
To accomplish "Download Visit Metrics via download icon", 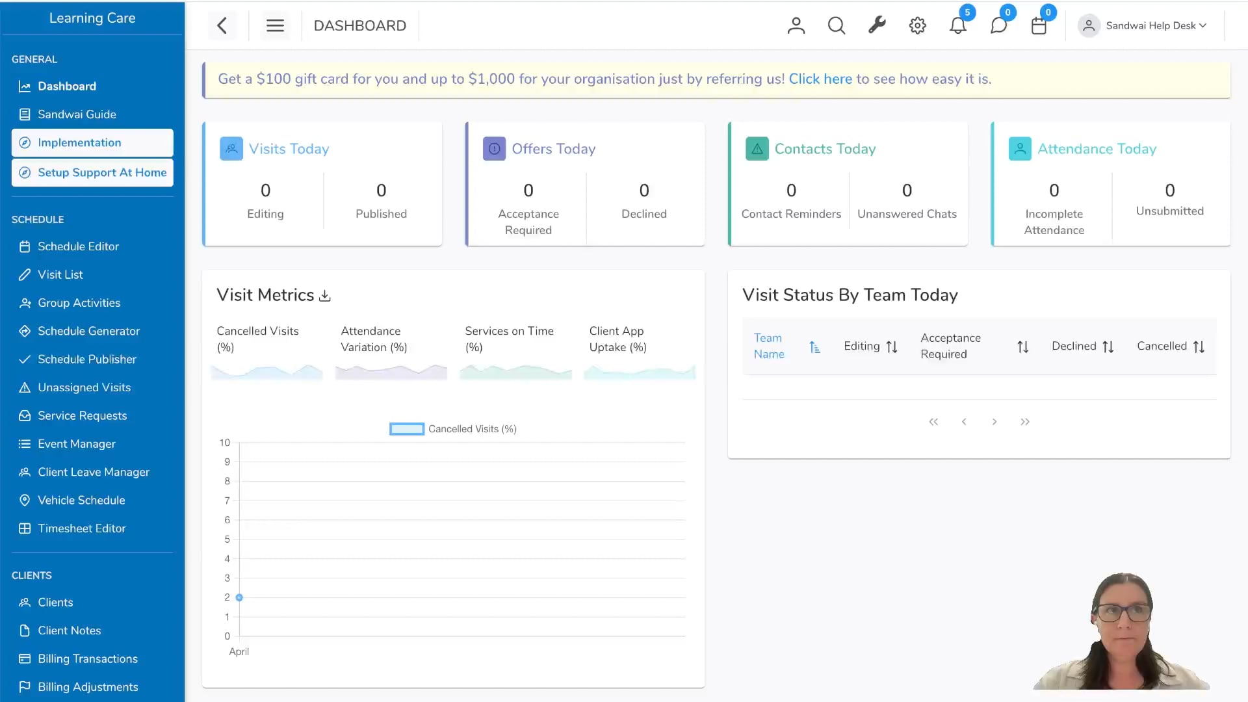I will pyautogui.click(x=325, y=296).
